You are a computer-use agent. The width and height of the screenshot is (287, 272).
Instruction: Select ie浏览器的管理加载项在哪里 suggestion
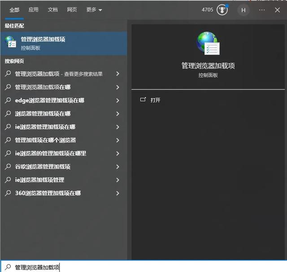tap(64, 153)
